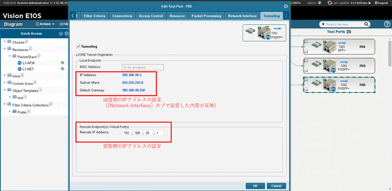The image size is (392, 191).
Task: Click the Quick Access menu circle icon
Action: [61, 34]
